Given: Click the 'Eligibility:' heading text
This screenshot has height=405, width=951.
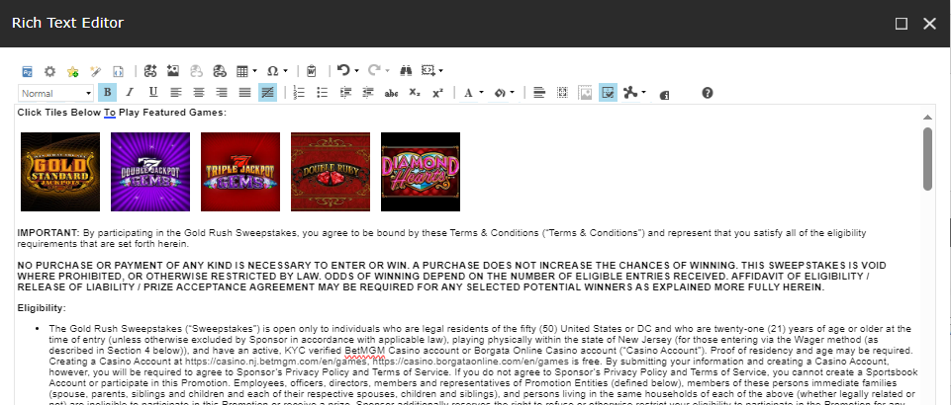Looking at the screenshot, I should pos(42,308).
